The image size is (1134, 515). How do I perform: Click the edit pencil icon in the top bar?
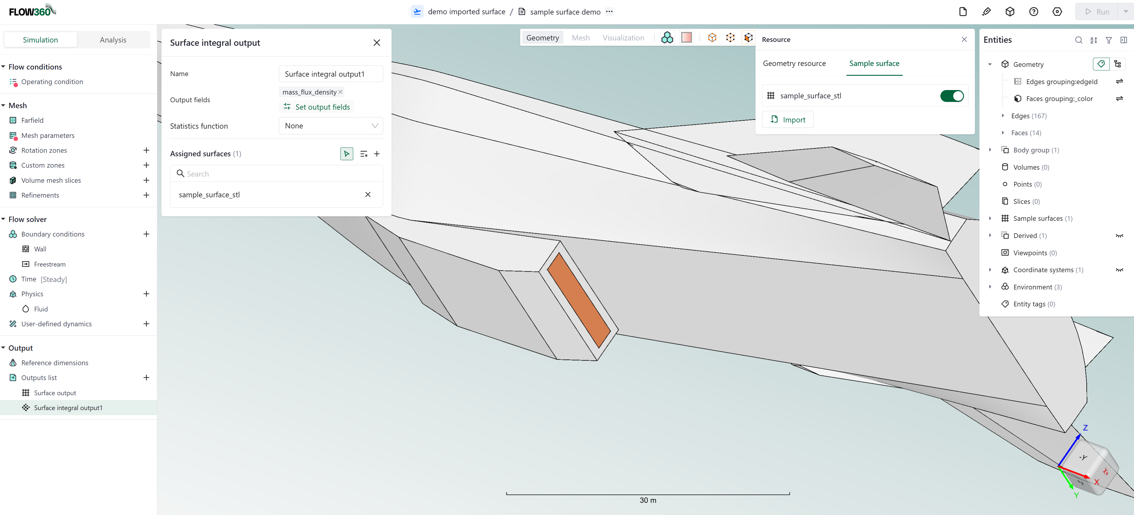[x=987, y=12]
